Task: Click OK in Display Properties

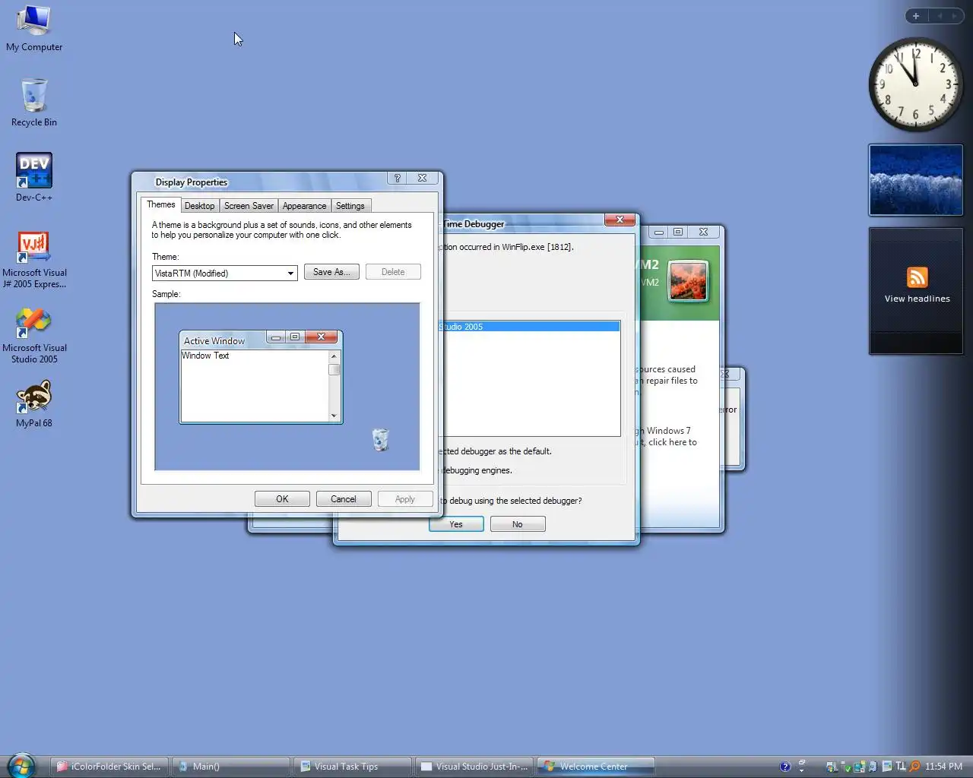Action: pos(282,499)
